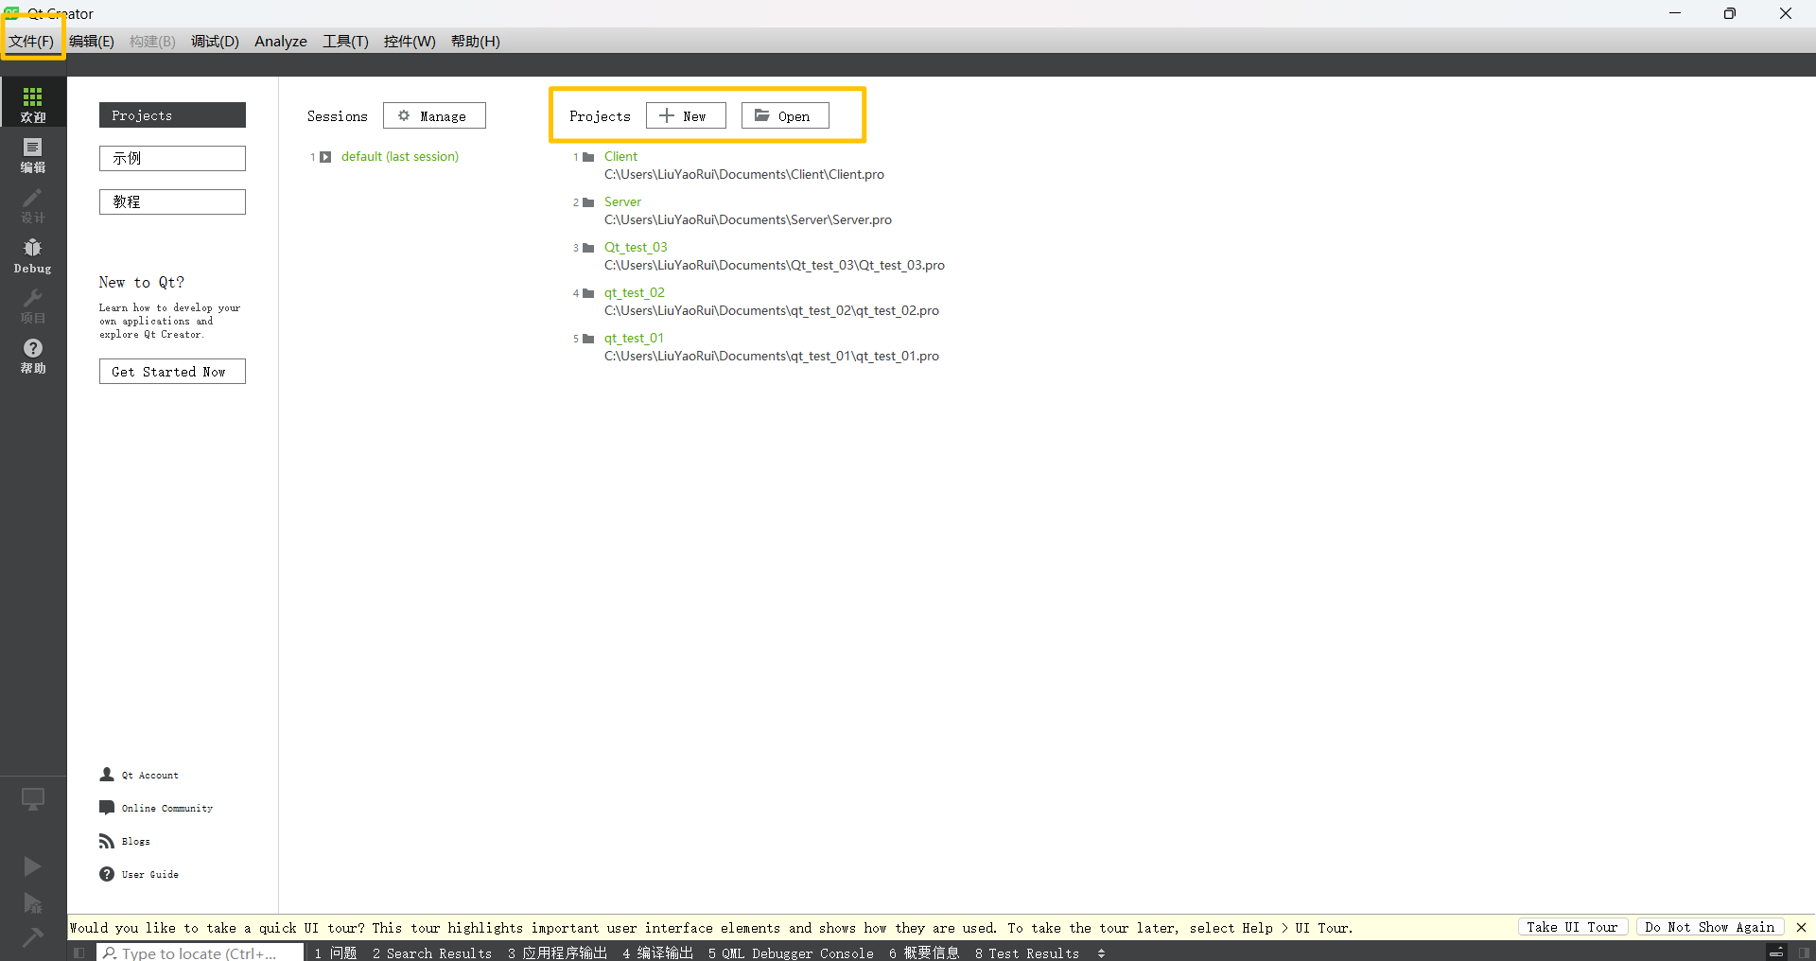Click the Blogs RSS feed icon
The image size is (1816, 961).
(x=107, y=841)
